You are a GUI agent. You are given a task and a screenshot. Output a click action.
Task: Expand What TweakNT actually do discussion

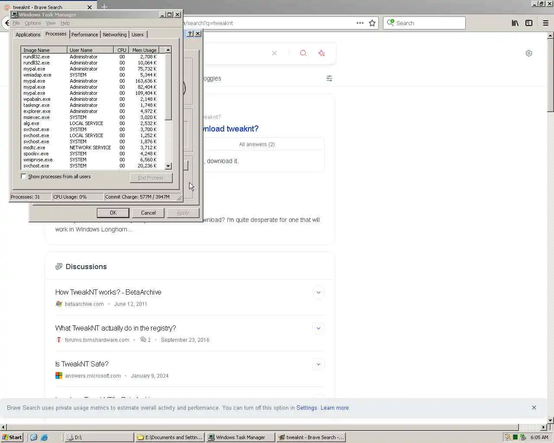[x=318, y=328]
